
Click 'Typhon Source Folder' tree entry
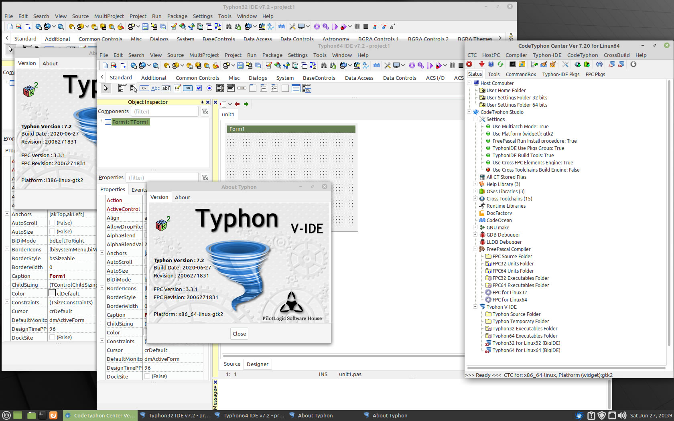pyautogui.click(x=516, y=314)
